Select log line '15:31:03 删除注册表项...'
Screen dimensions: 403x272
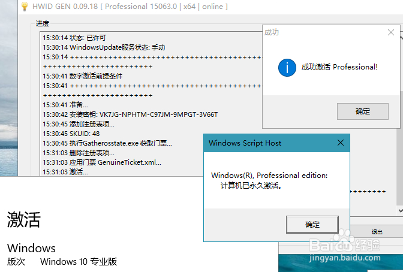point(79,153)
